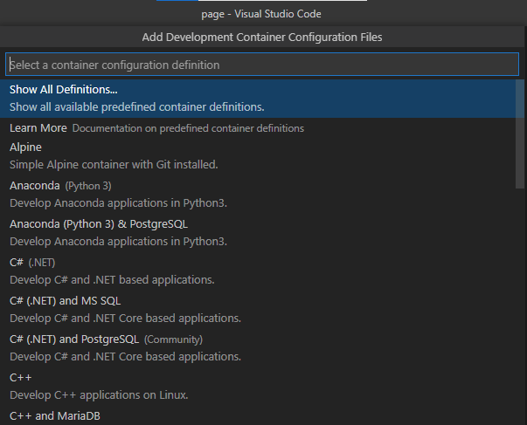Focus the container configuration definition search box
Viewport: 527px width, 425px height.
coord(262,65)
